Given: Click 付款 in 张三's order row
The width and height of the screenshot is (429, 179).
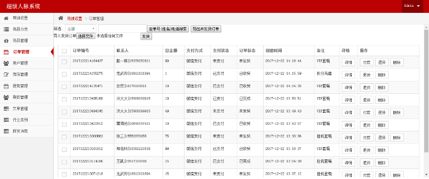Looking at the screenshot, I should coord(367,138).
